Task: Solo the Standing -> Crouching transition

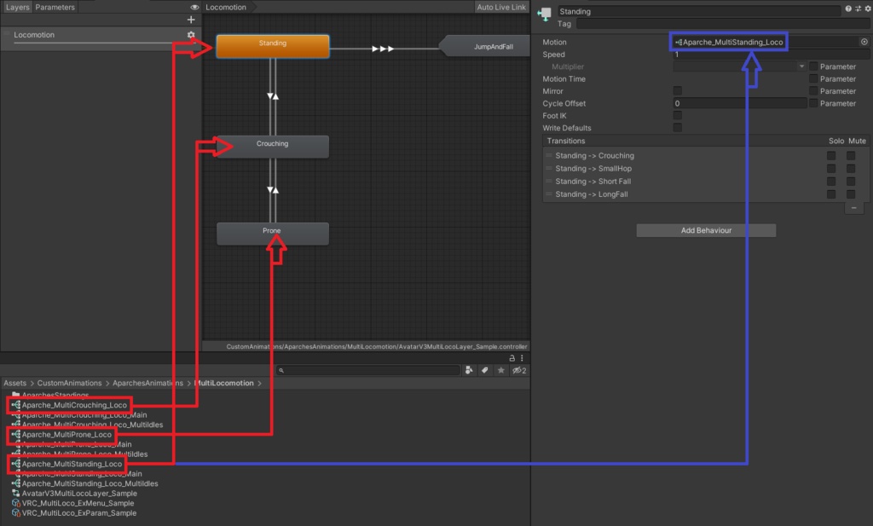Action: (x=831, y=155)
